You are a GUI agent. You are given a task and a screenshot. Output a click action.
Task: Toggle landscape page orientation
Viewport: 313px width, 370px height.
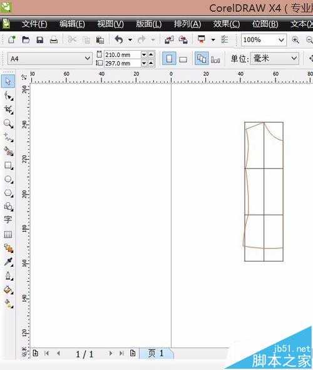pos(183,59)
